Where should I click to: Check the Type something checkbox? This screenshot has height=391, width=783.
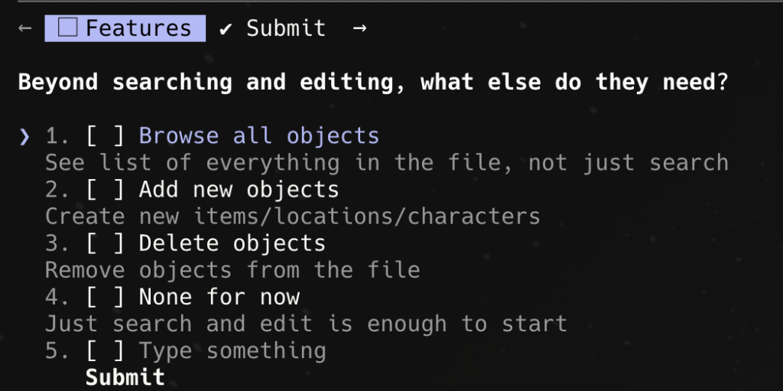pos(105,350)
